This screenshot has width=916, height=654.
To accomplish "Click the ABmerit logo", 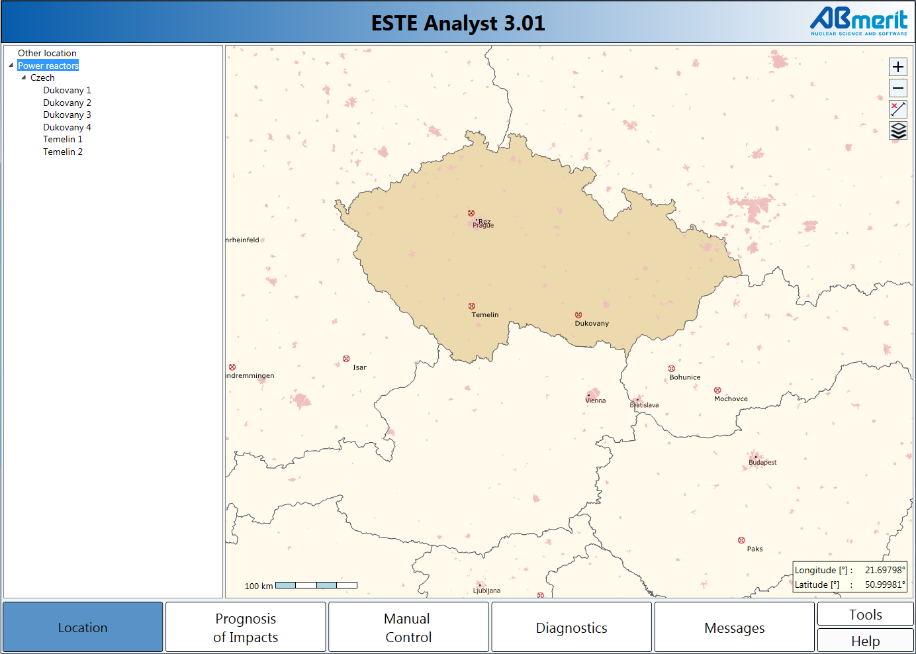I will [x=859, y=22].
